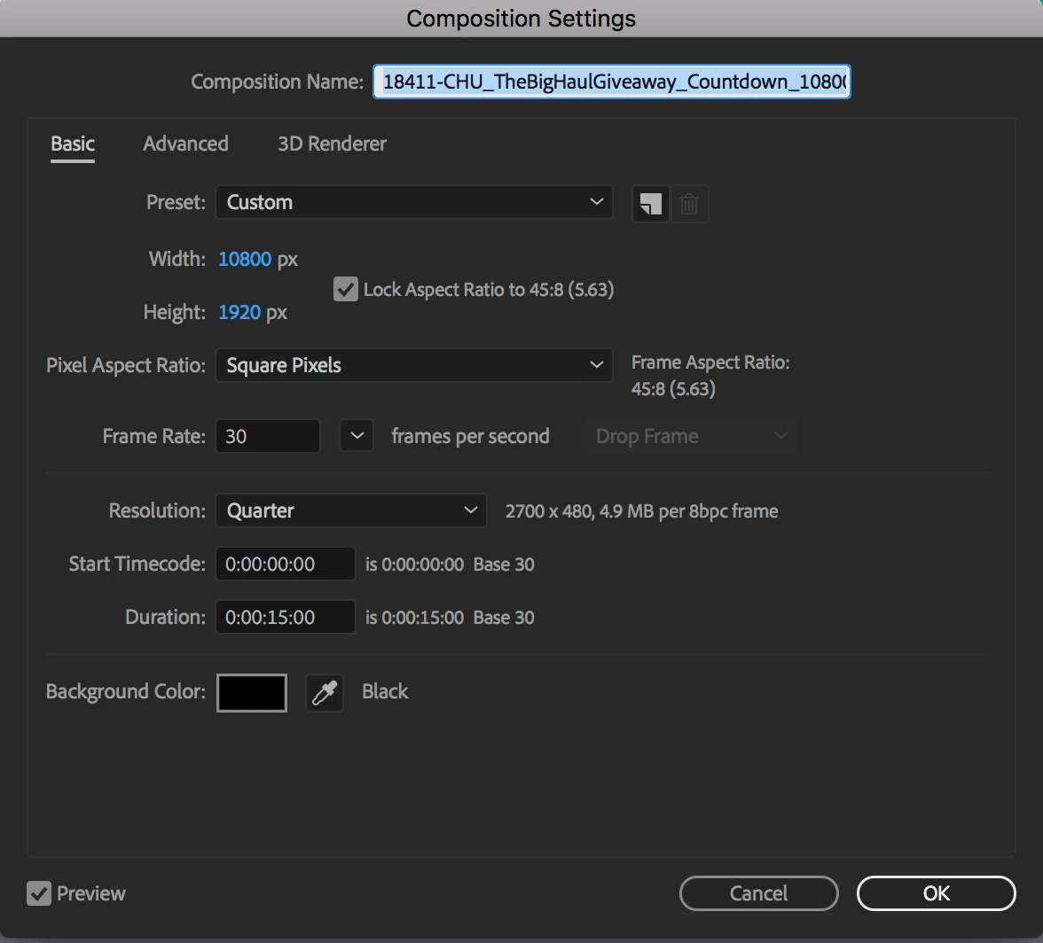This screenshot has width=1043, height=943.
Task: Toggle Lock Aspect Ratio checkbox
Action: [x=345, y=289]
